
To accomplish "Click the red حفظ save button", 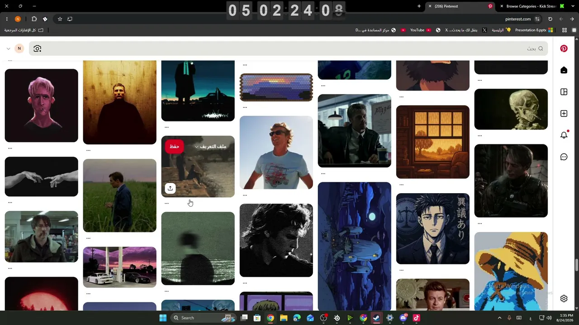I will (x=175, y=147).
